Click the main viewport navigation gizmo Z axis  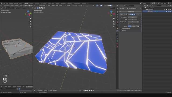tap(111, 11)
